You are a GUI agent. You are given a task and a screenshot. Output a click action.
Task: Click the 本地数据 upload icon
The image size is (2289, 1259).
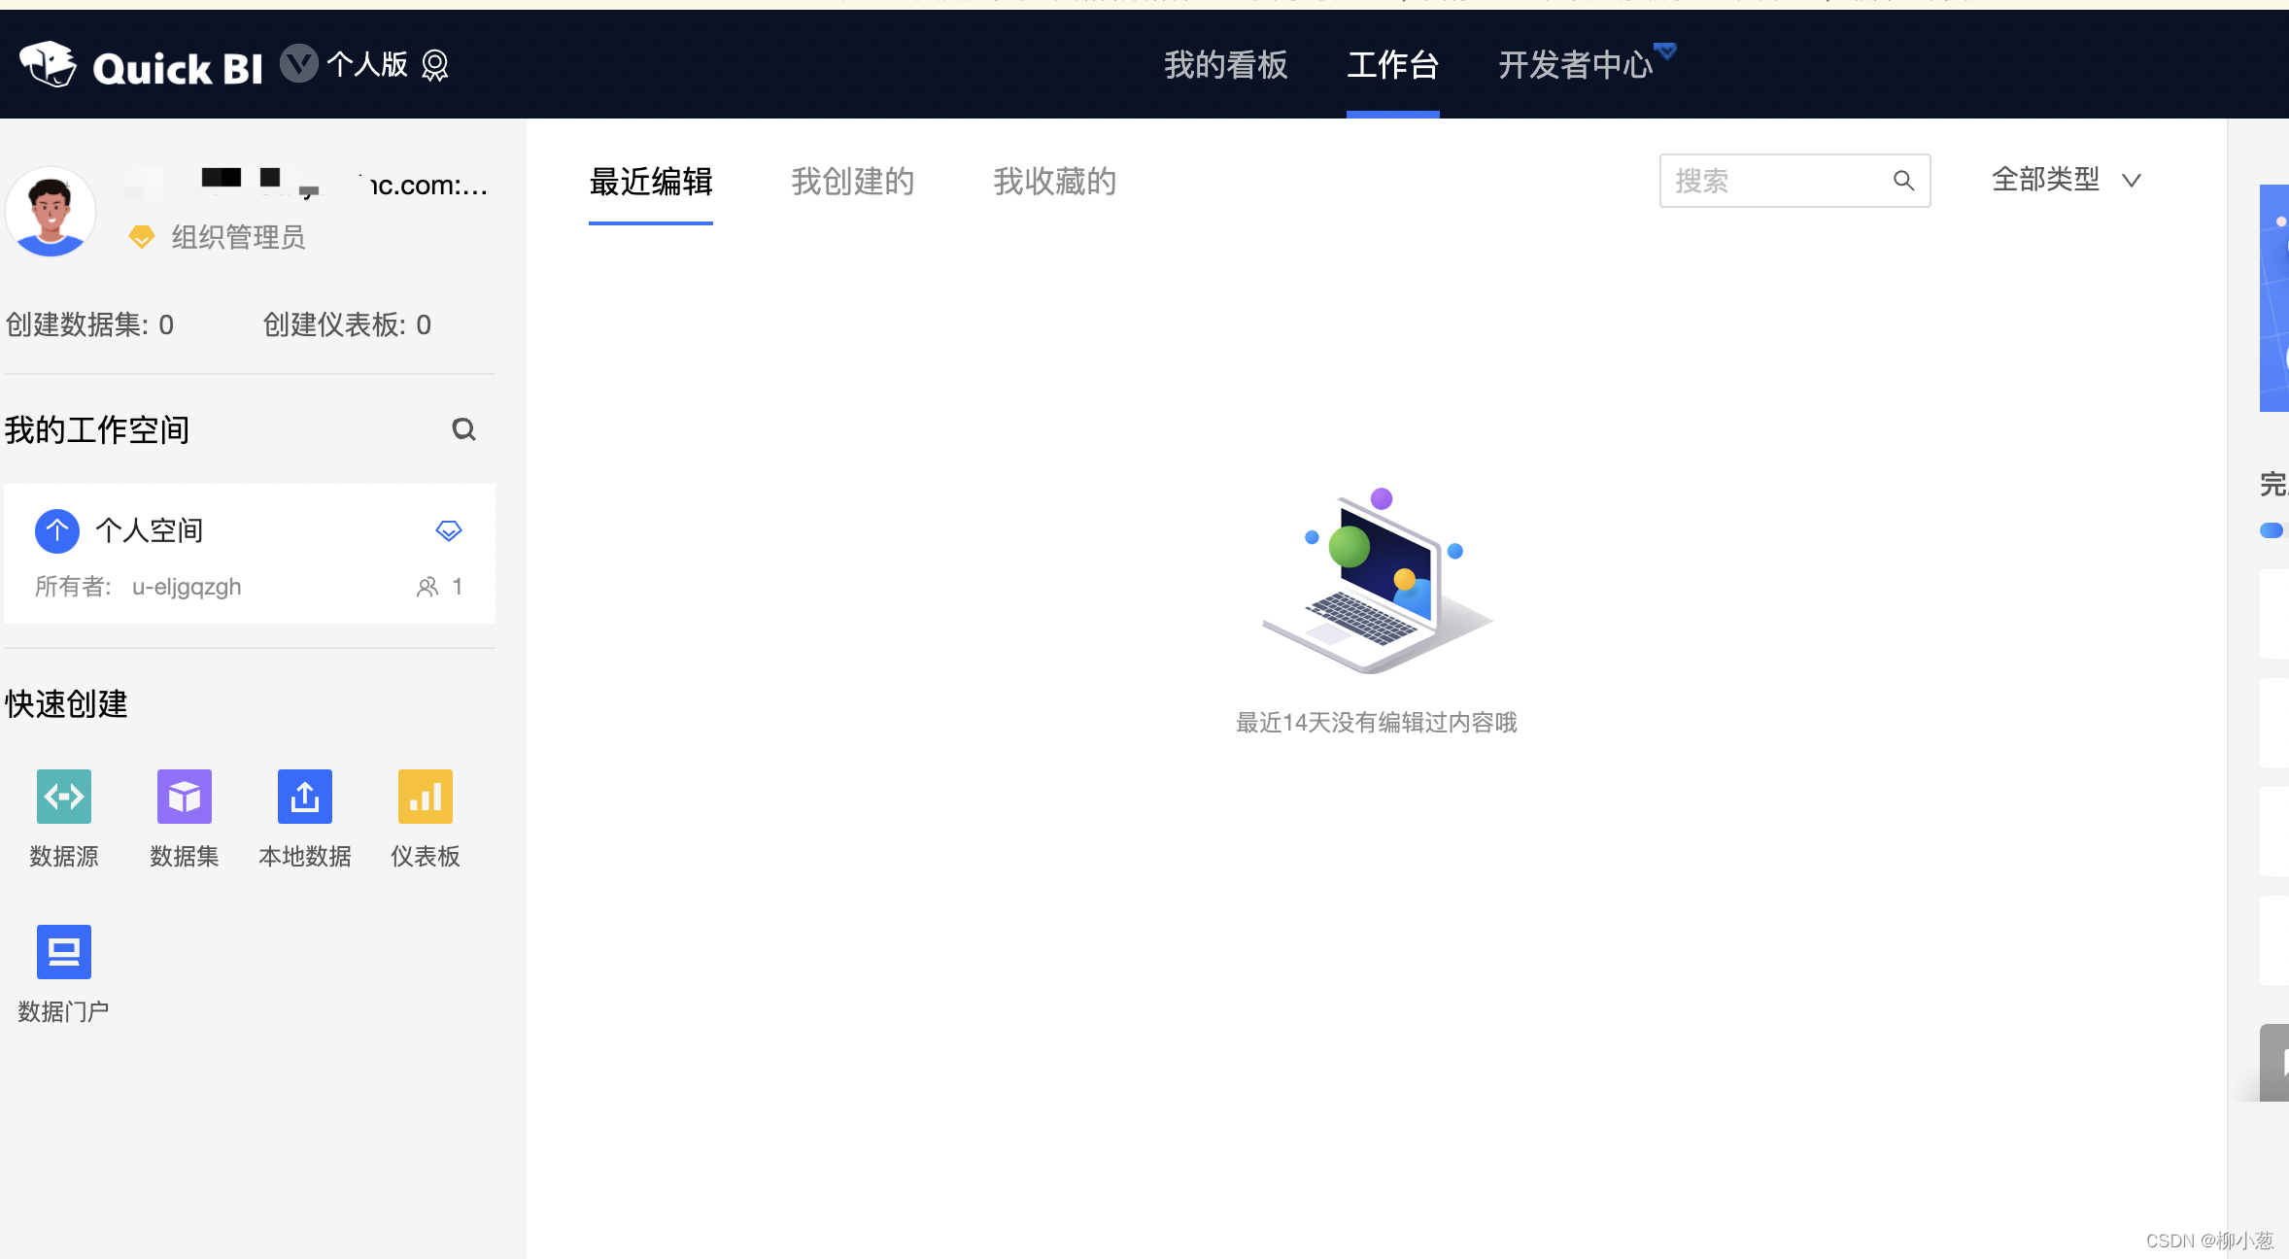tap(305, 797)
